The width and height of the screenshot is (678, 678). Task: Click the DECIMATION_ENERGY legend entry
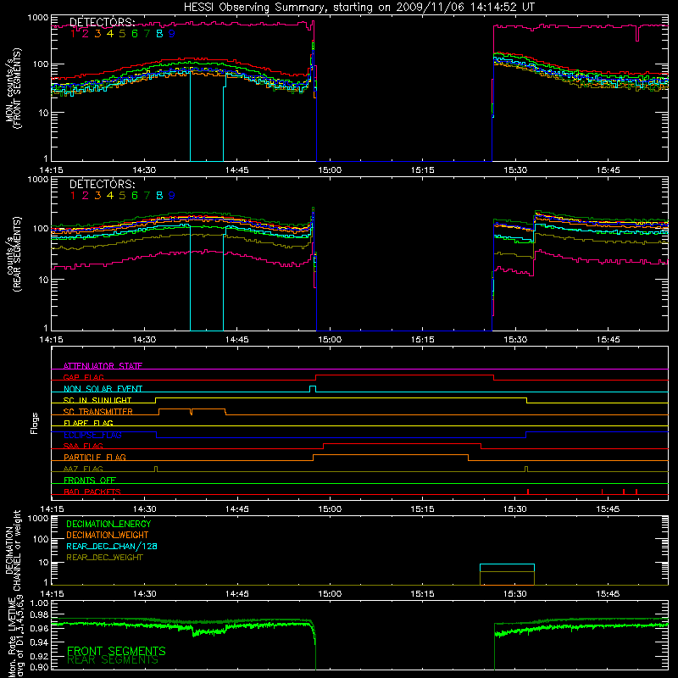click(108, 524)
